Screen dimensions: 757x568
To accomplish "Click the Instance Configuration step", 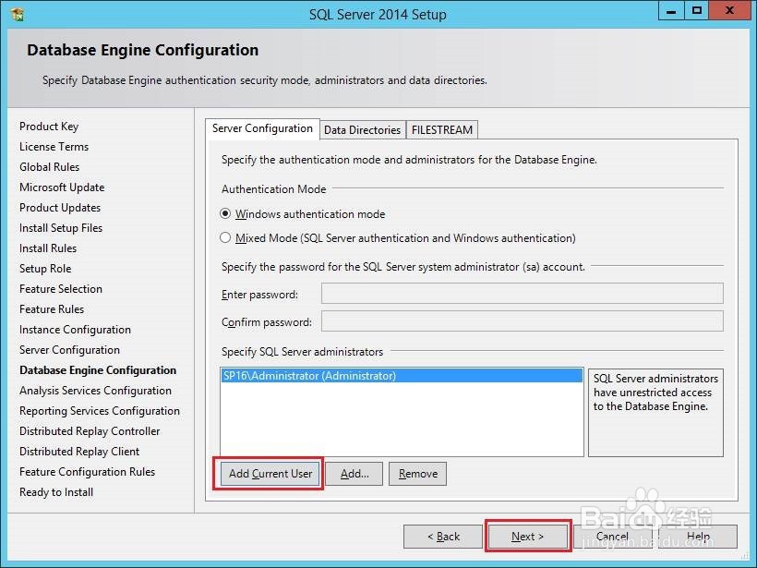I will click(75, 330).
